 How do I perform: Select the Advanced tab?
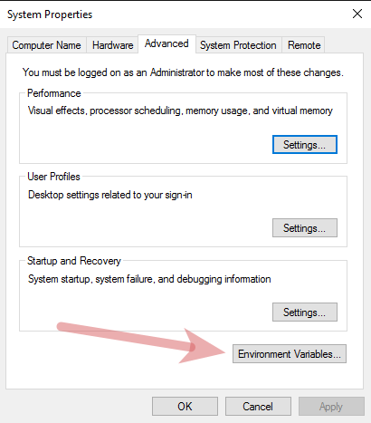tap(166, 44)
